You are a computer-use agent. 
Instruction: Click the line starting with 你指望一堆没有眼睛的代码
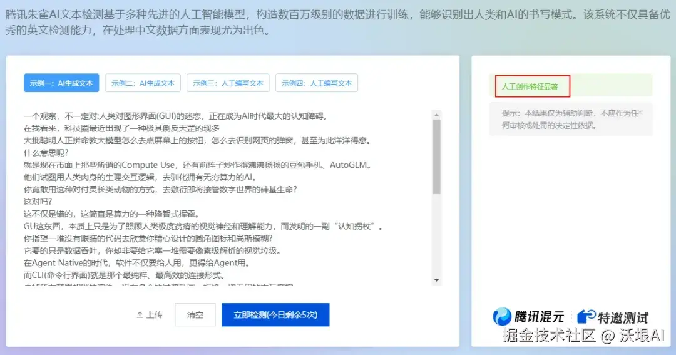[x=148, y=238]
